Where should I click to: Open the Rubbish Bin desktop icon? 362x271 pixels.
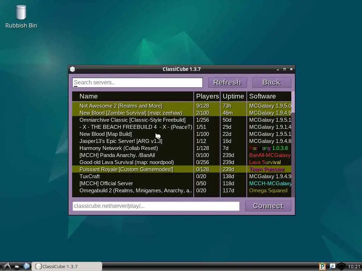tap(21, 17)
